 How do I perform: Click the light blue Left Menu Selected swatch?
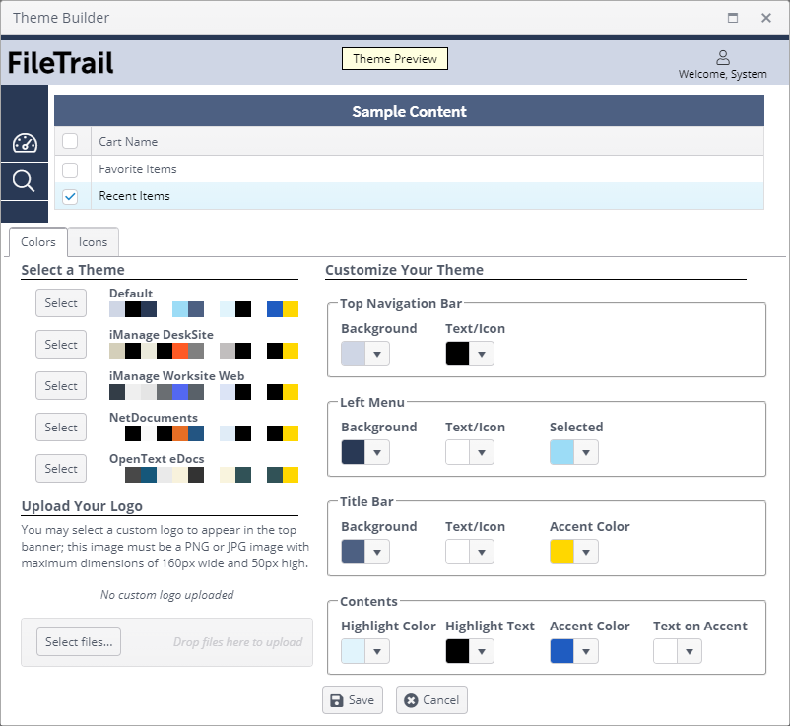[x=561, y=452]
